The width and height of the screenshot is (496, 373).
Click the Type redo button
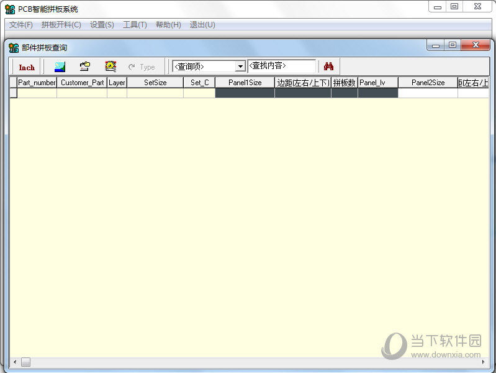142,67
